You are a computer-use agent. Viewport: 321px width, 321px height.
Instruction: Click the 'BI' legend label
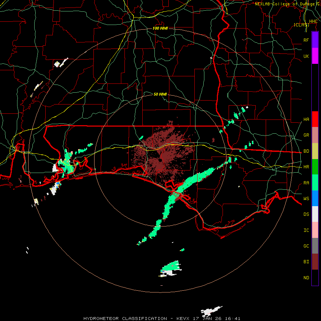(306, 262)
